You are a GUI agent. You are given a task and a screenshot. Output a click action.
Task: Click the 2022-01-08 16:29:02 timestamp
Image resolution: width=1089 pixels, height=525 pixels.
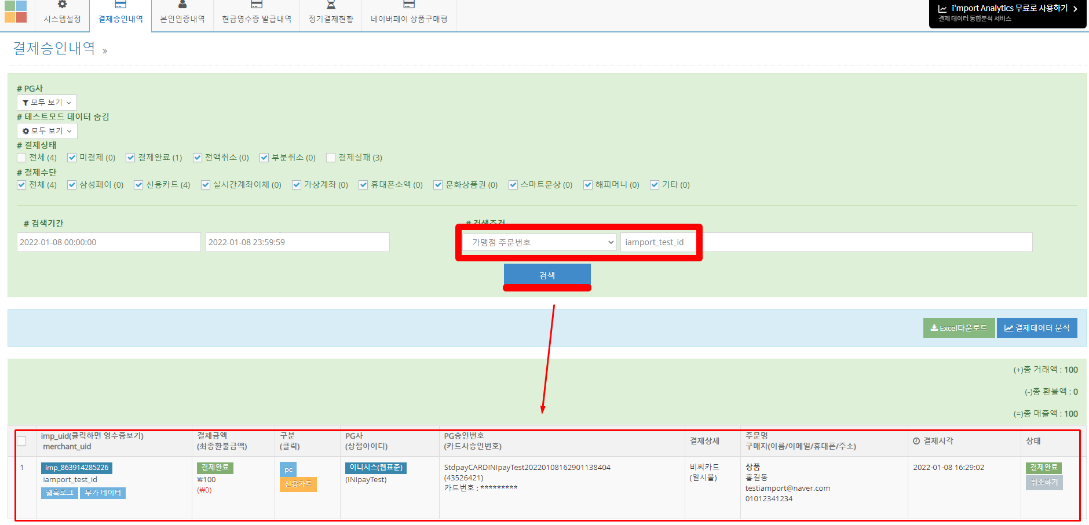948,467
